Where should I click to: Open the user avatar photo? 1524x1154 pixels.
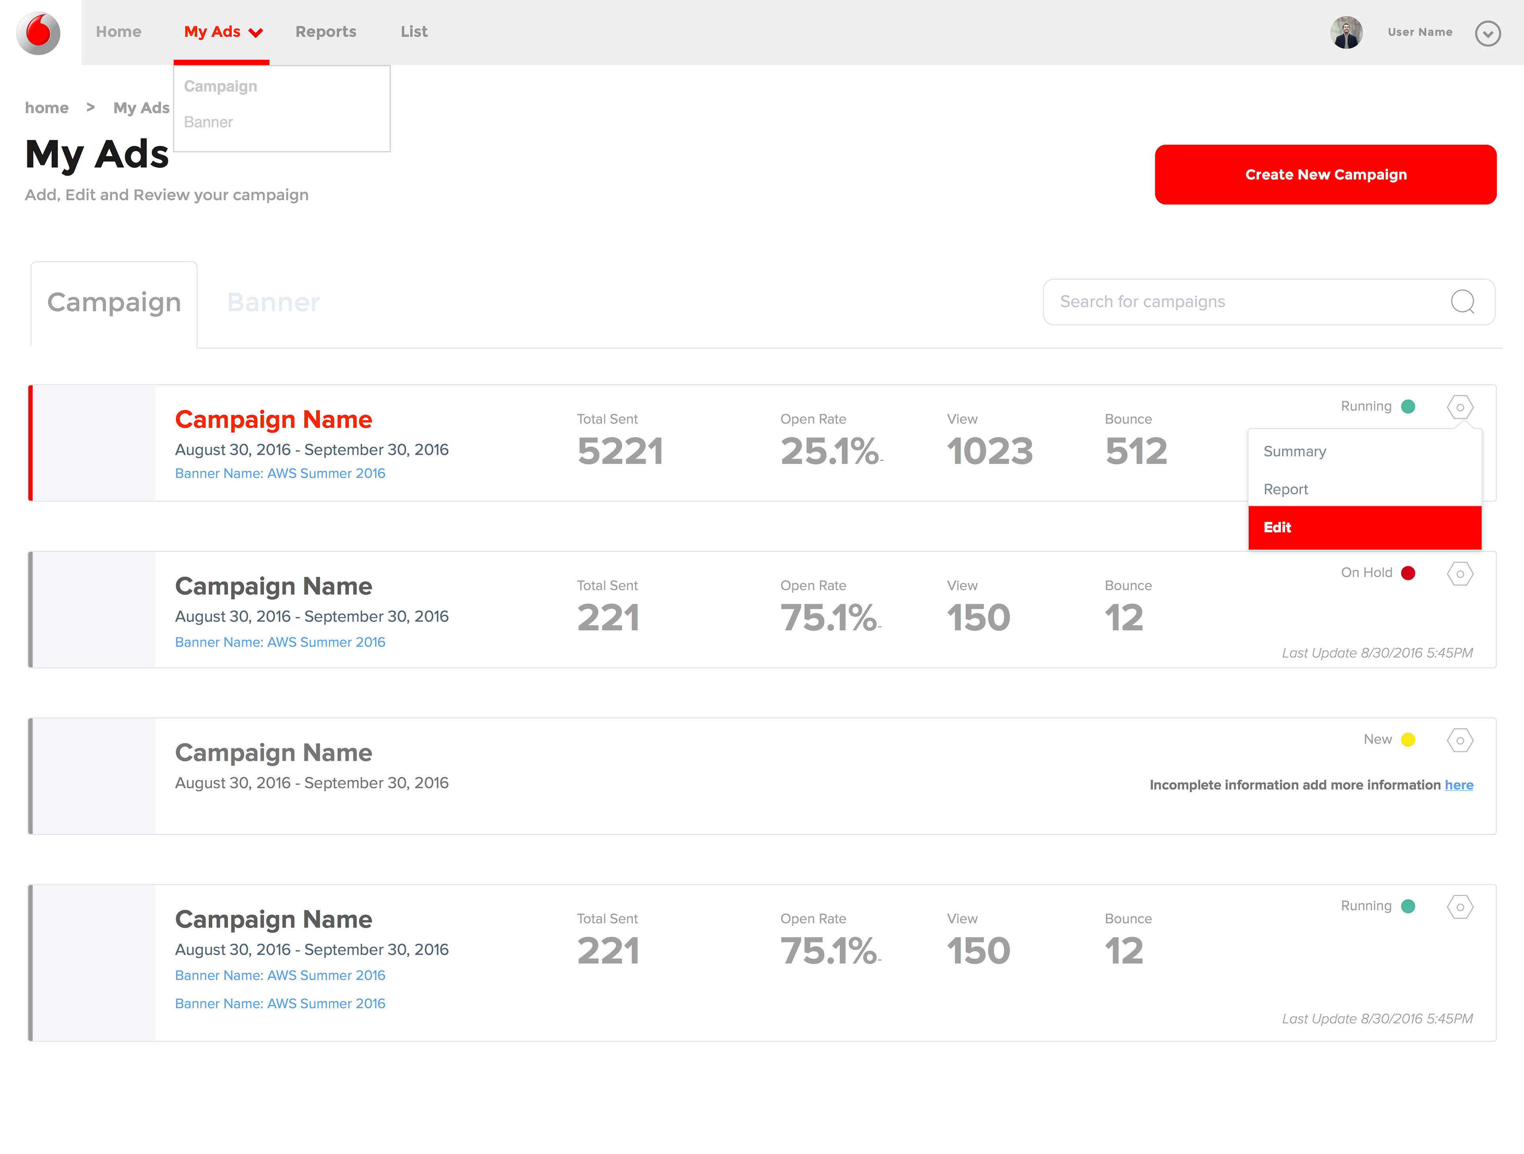1345,33
